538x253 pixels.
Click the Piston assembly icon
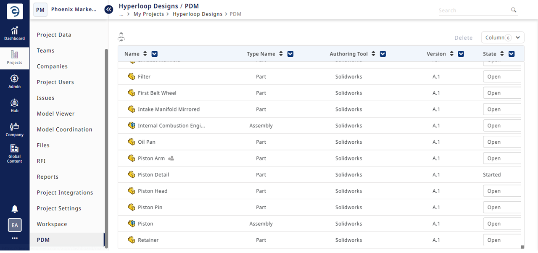click(132, 224)
